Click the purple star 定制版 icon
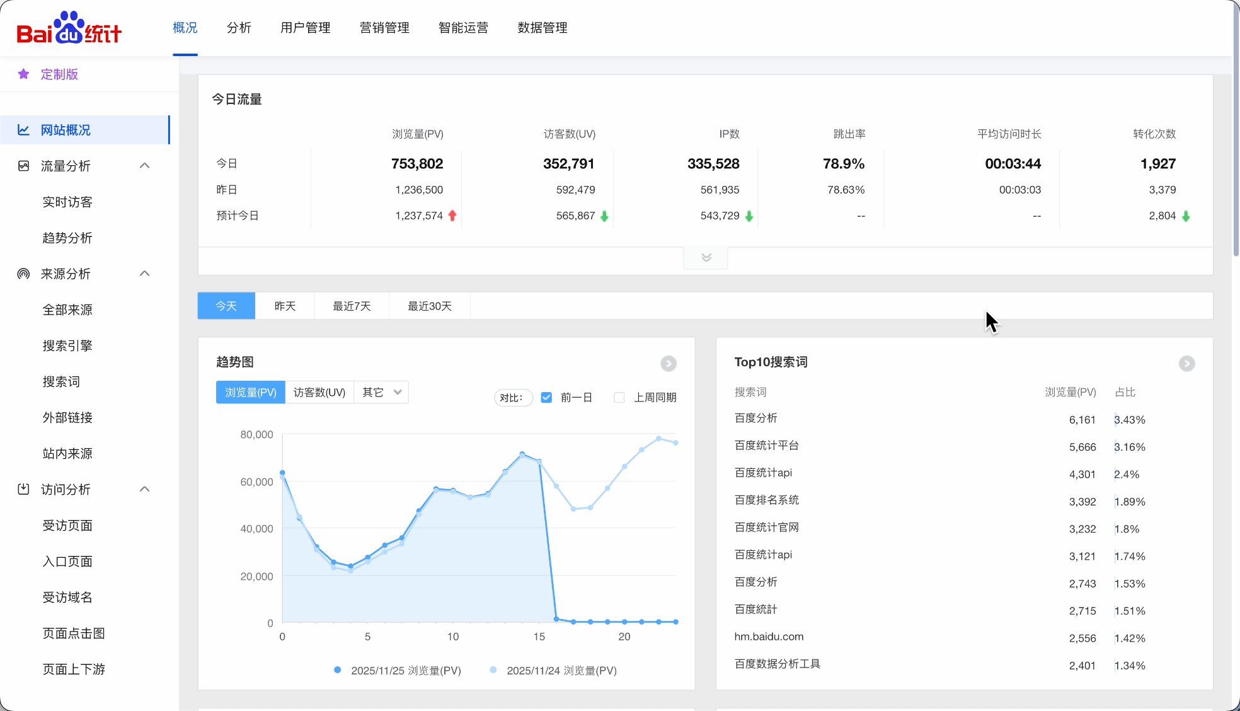 [24, 74]
